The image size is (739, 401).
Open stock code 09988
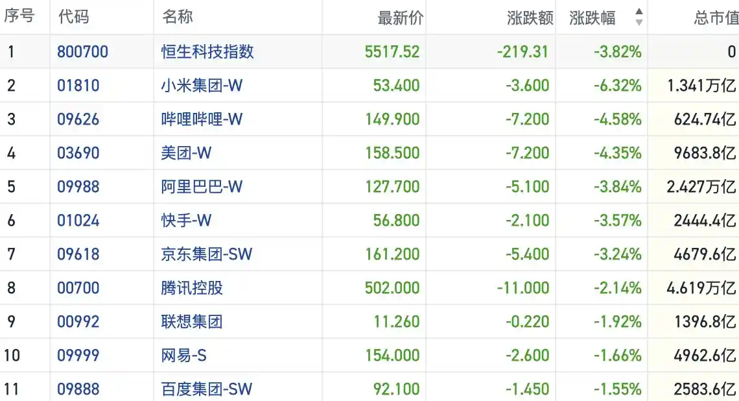tap(78, 187)
